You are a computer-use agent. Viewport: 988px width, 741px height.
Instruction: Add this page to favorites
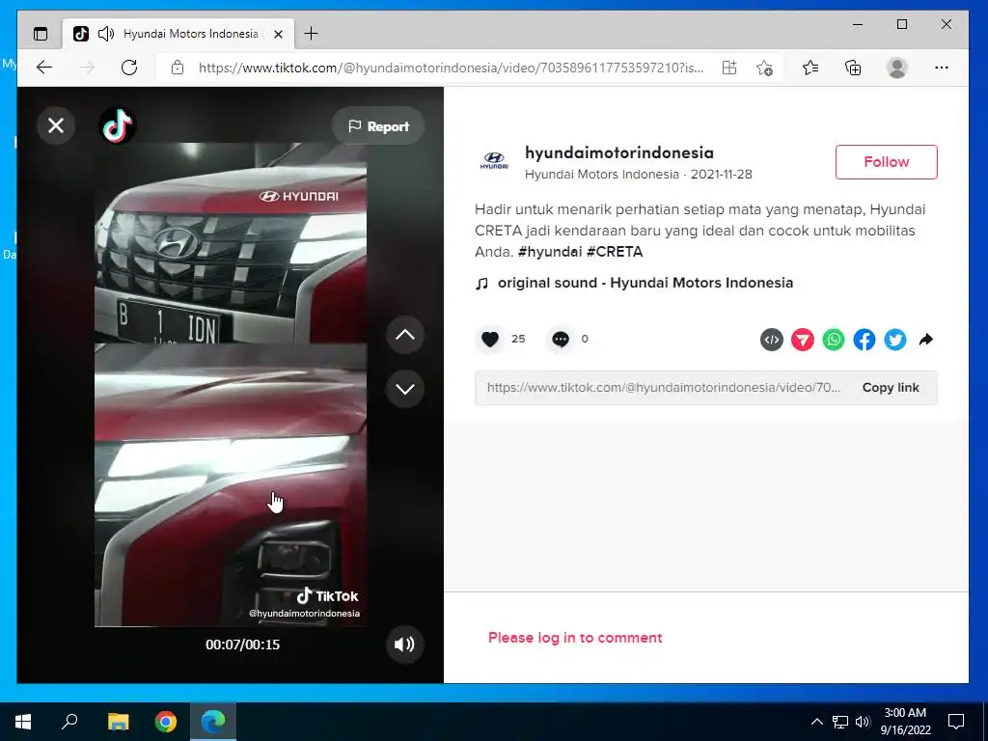coord(764,68)
